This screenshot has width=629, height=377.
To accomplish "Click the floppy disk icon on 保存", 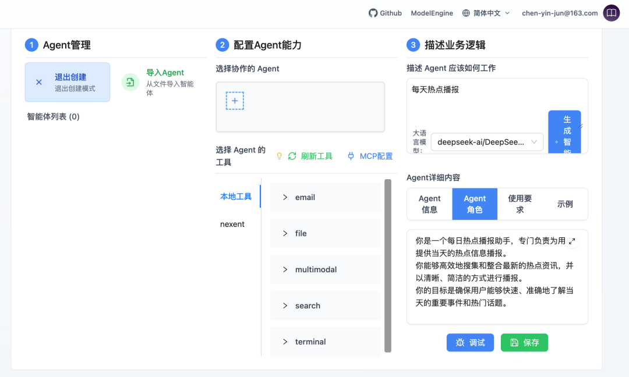I will pos(514,343).
